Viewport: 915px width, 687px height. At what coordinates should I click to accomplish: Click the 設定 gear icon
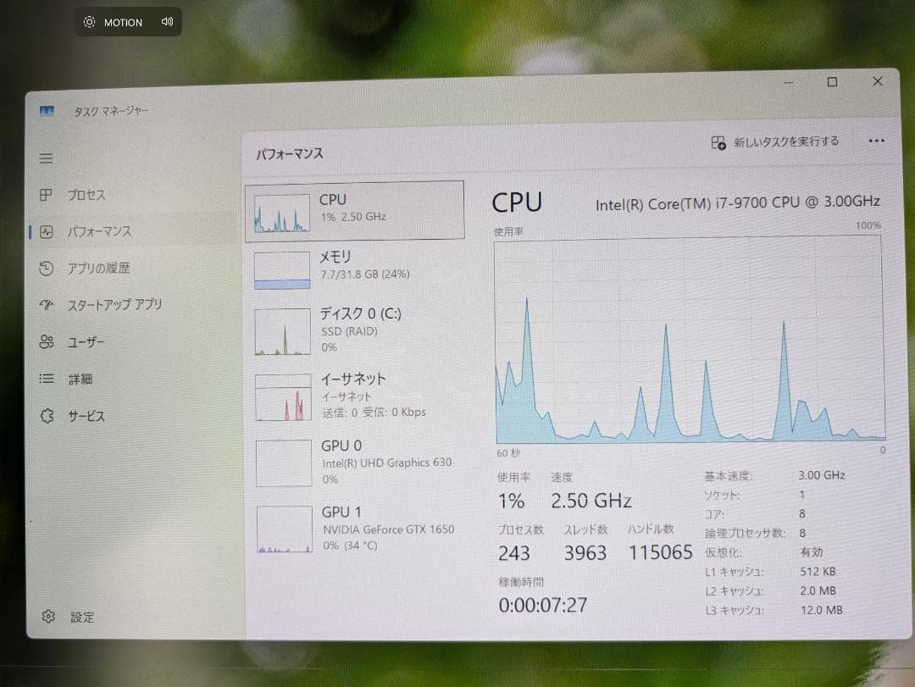48,617
